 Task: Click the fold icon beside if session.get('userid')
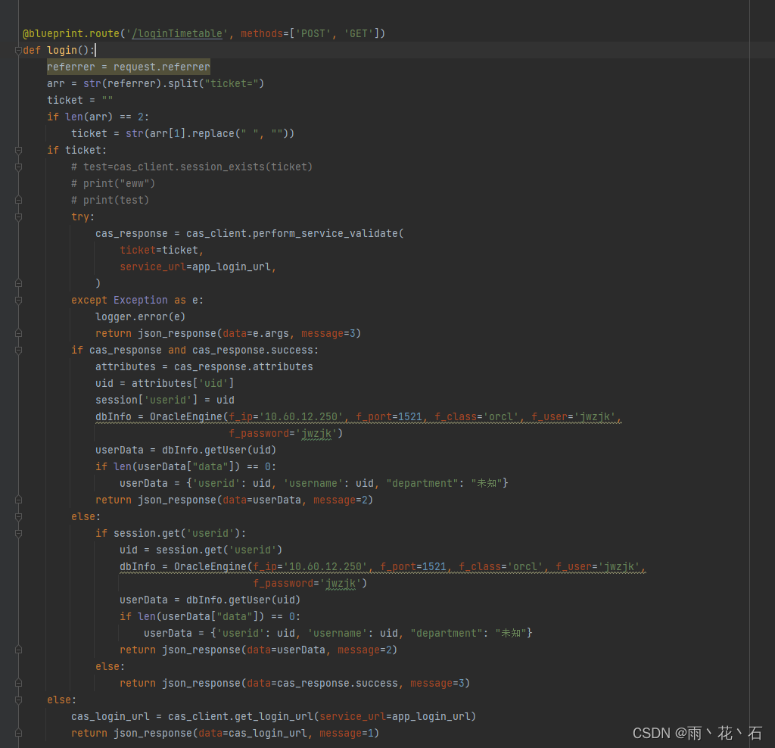(17, 533)
